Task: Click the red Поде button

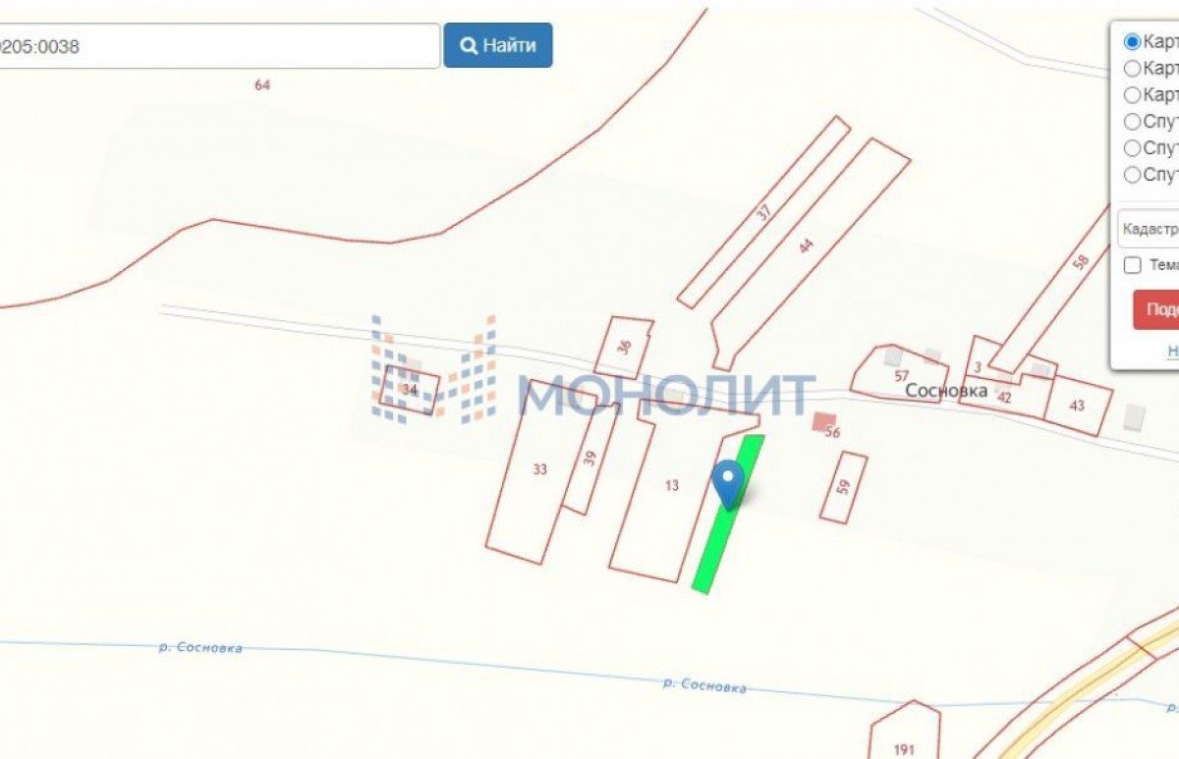Action: pyautogui.click(x=1156, y=309)
